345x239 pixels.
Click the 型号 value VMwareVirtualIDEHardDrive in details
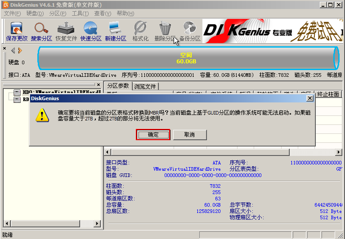[x=187, y=169]
